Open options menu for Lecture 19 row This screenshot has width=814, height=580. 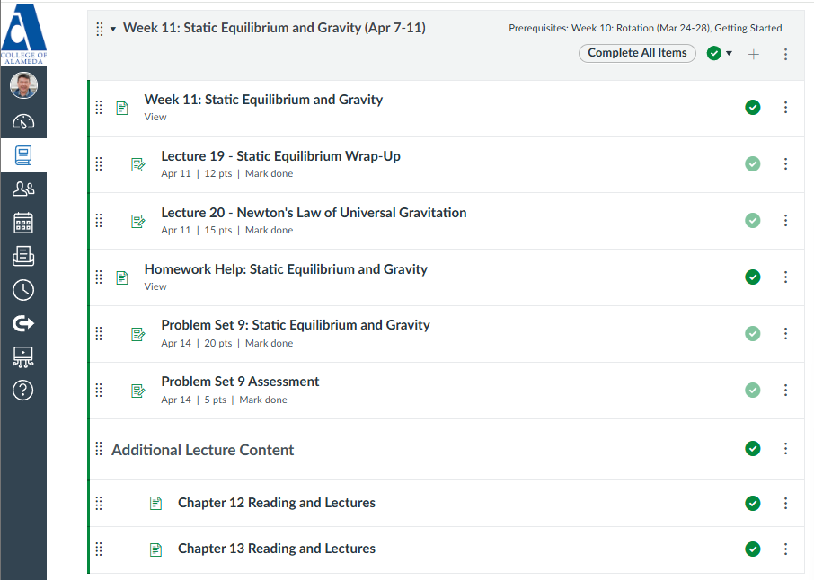click(785, 164)
